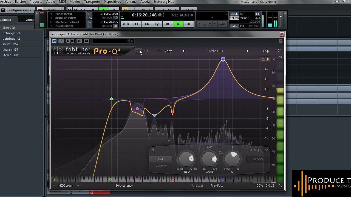351x197 pixels.
Task: Click the 0.0 dB output gain value
Action: click(x=270, y=186)
